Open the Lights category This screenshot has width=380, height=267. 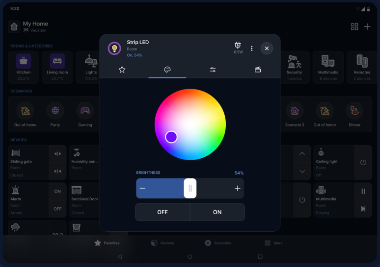(x=88, y=67)
